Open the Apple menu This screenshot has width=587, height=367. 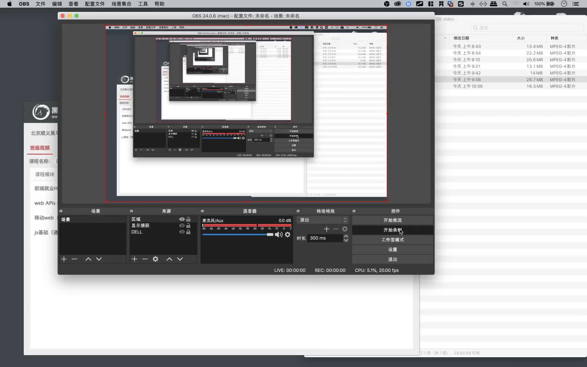(x=9, y=4)
